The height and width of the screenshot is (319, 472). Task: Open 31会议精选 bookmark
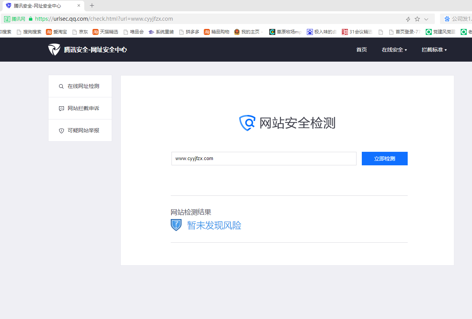[x=357, y=32]
